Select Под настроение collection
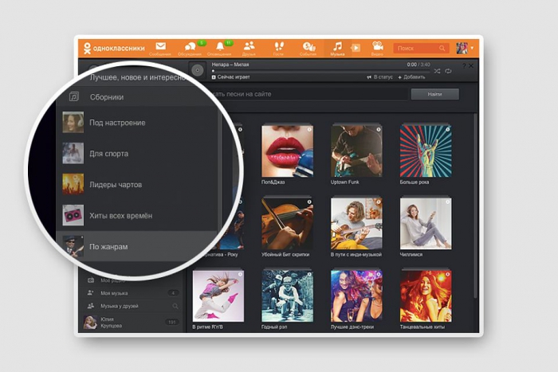This screenshot has height=372, width=558. [x=137, y=123]
